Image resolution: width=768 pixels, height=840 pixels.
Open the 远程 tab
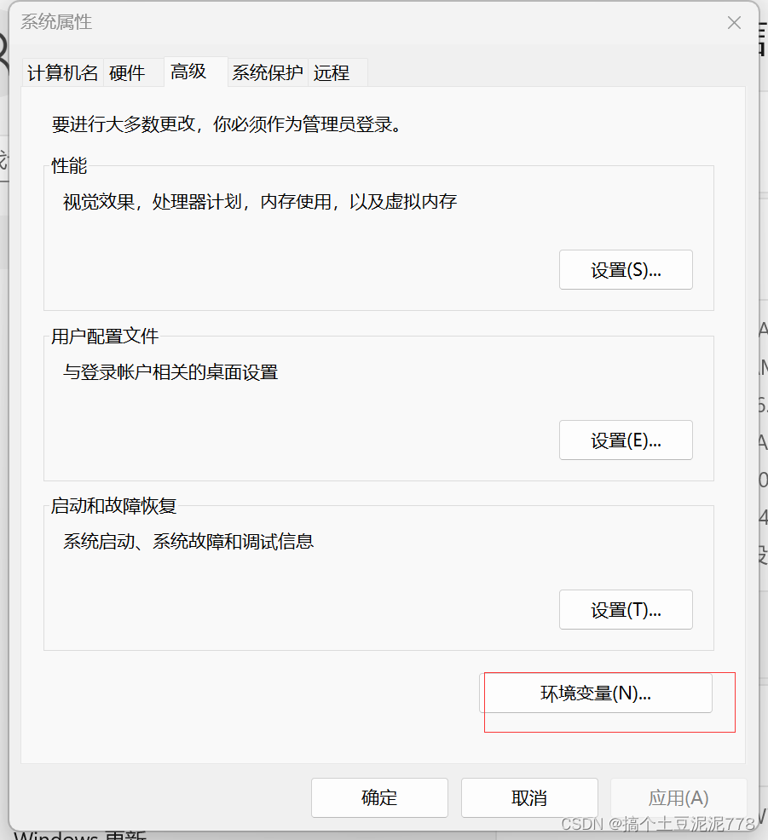tap(338, 73)
